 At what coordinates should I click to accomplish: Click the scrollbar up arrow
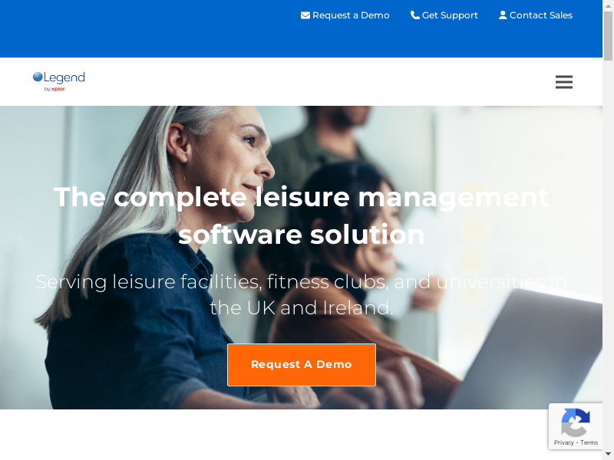pyautogui.click(x=608, y=5)
